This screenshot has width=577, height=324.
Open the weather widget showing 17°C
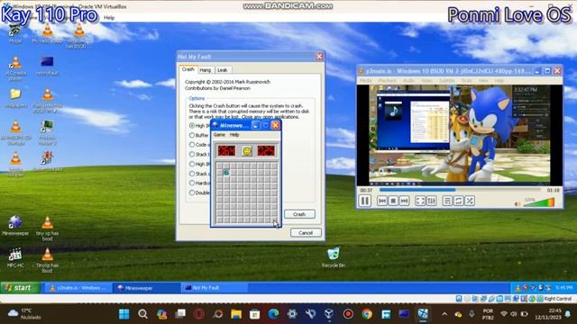tap(25, 314)
